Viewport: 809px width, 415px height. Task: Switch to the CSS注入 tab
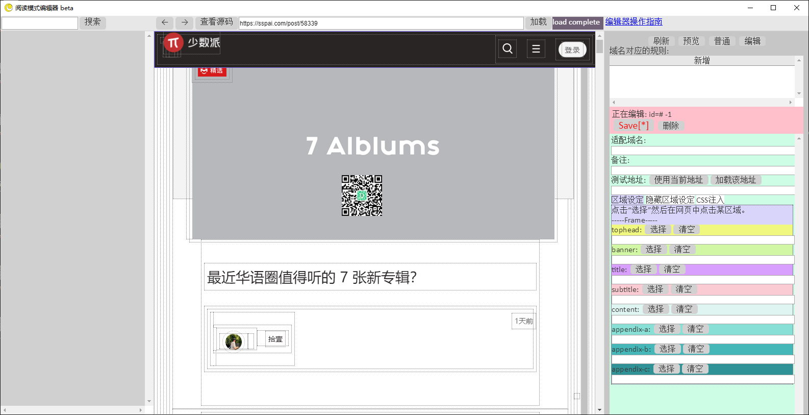[710, 200]
